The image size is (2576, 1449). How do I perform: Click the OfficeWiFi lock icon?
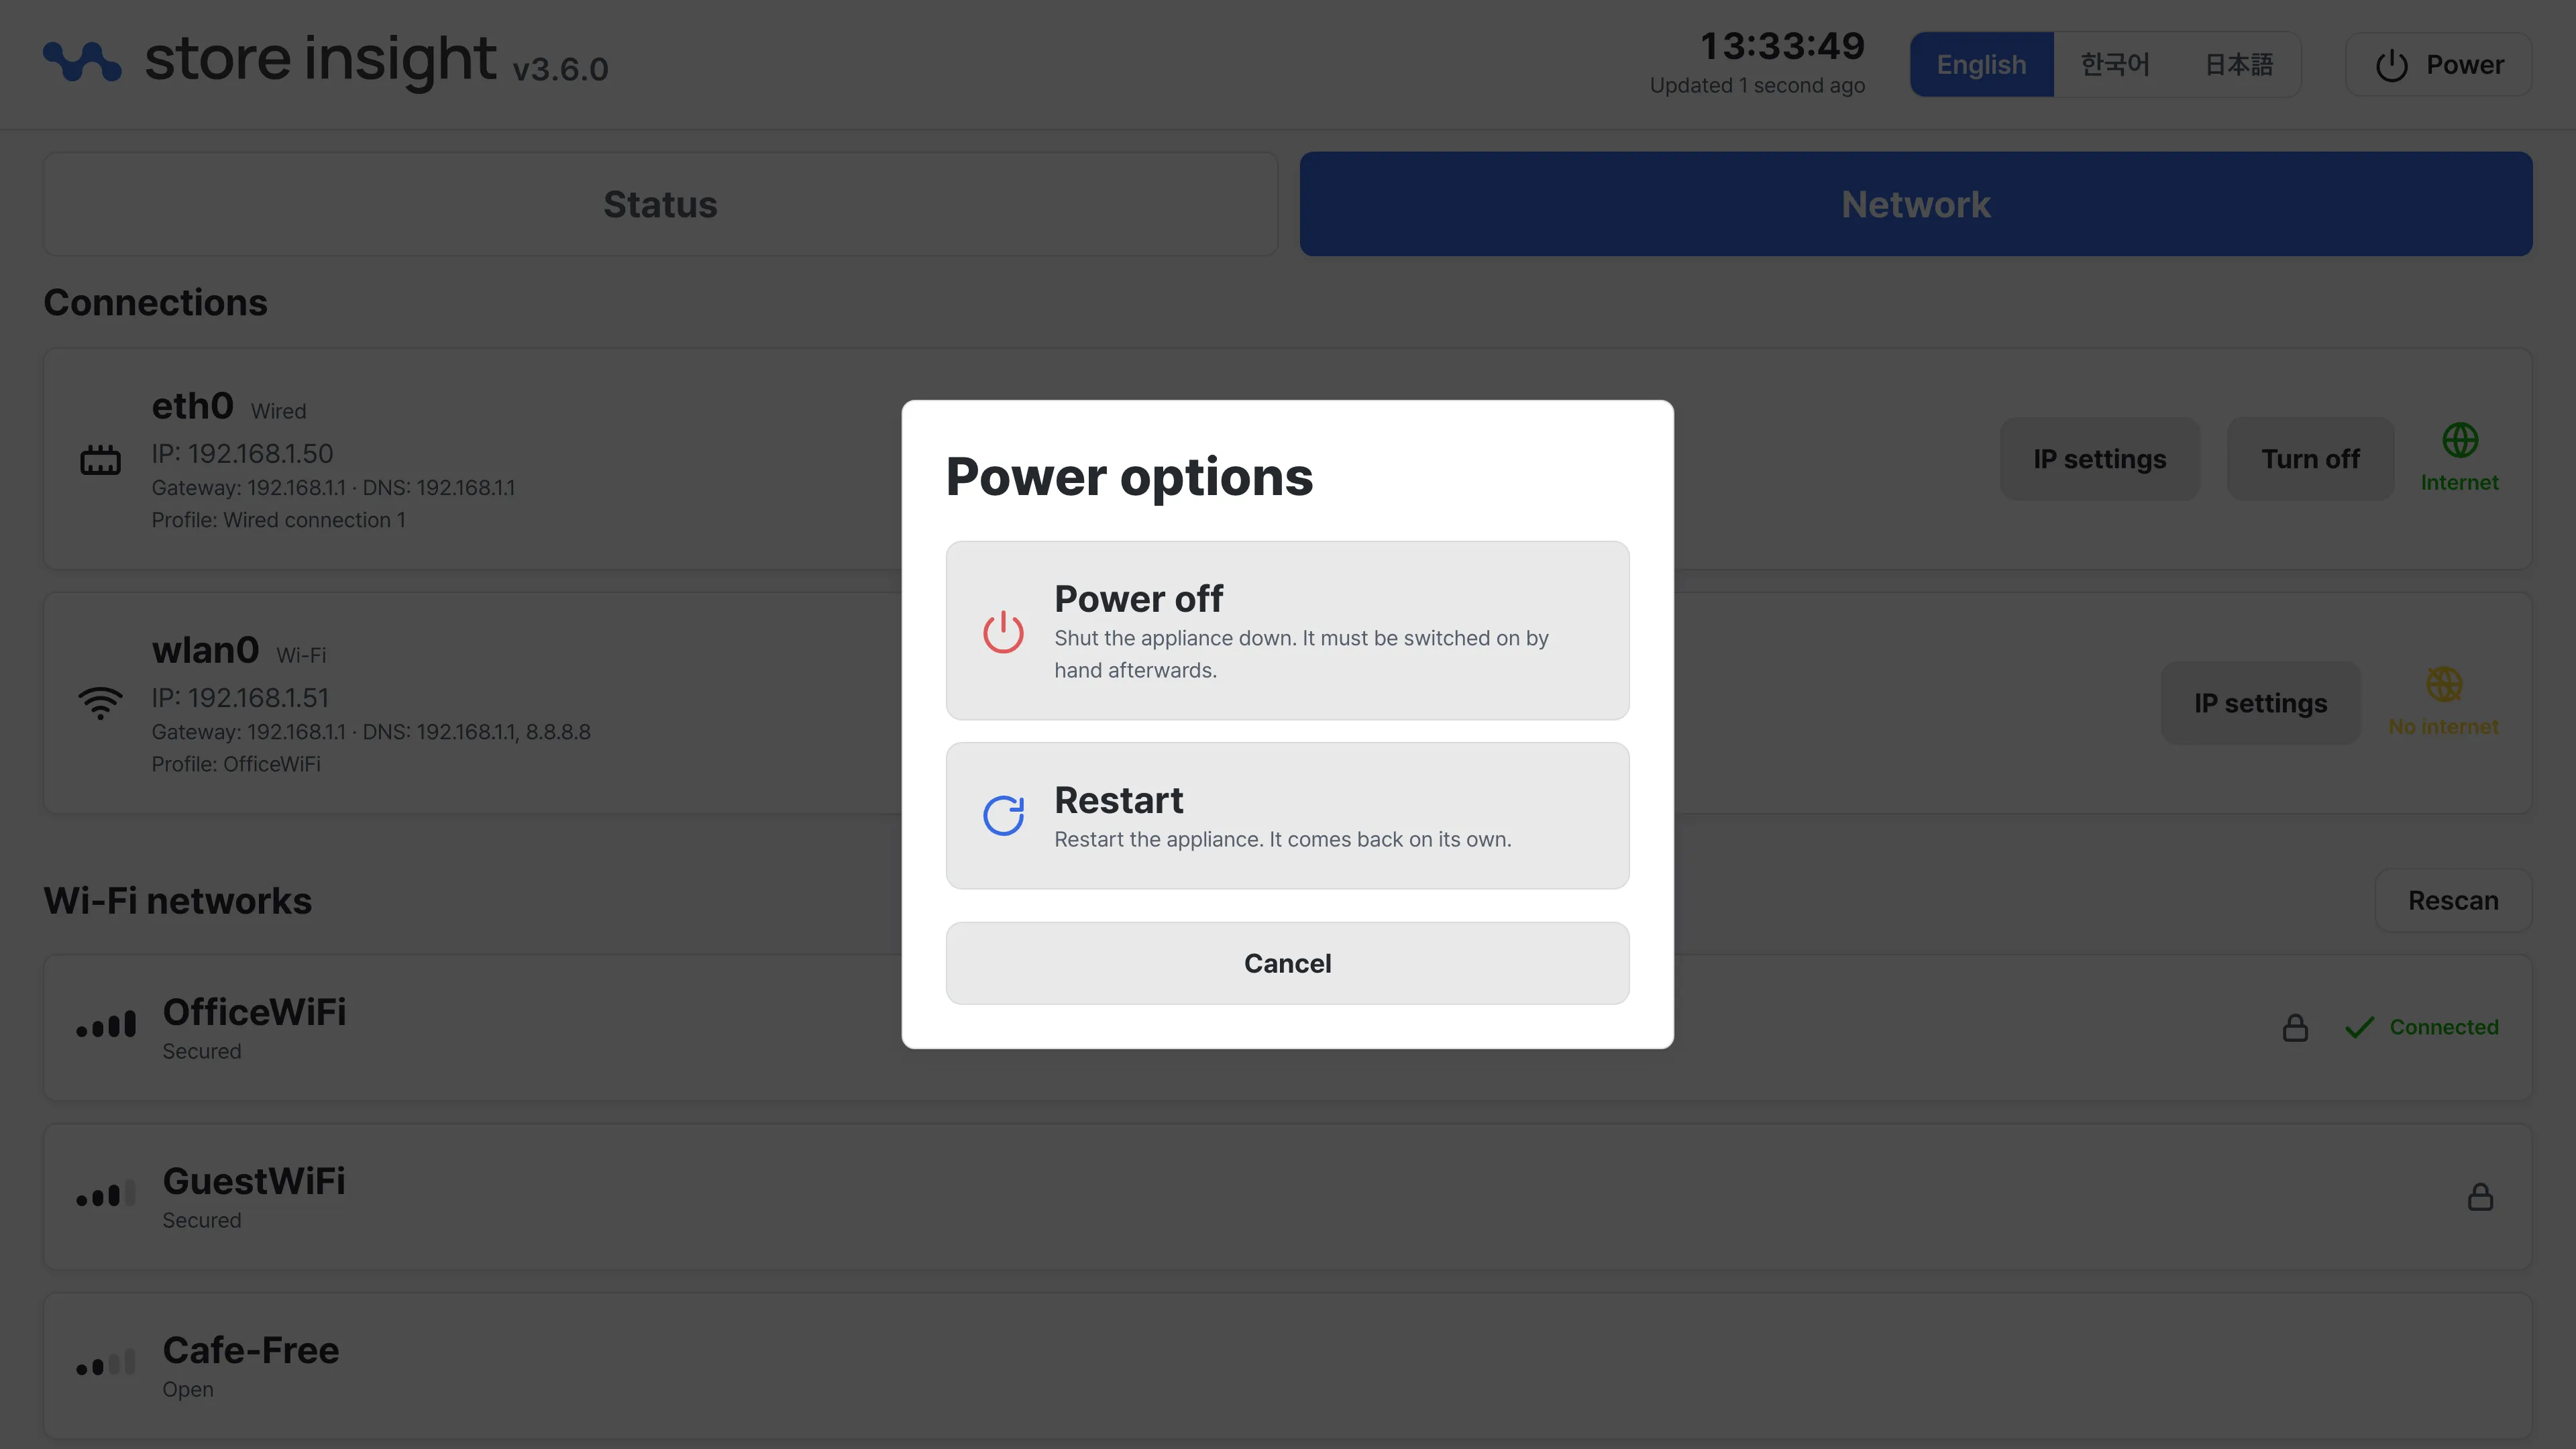point(2295,1027)
